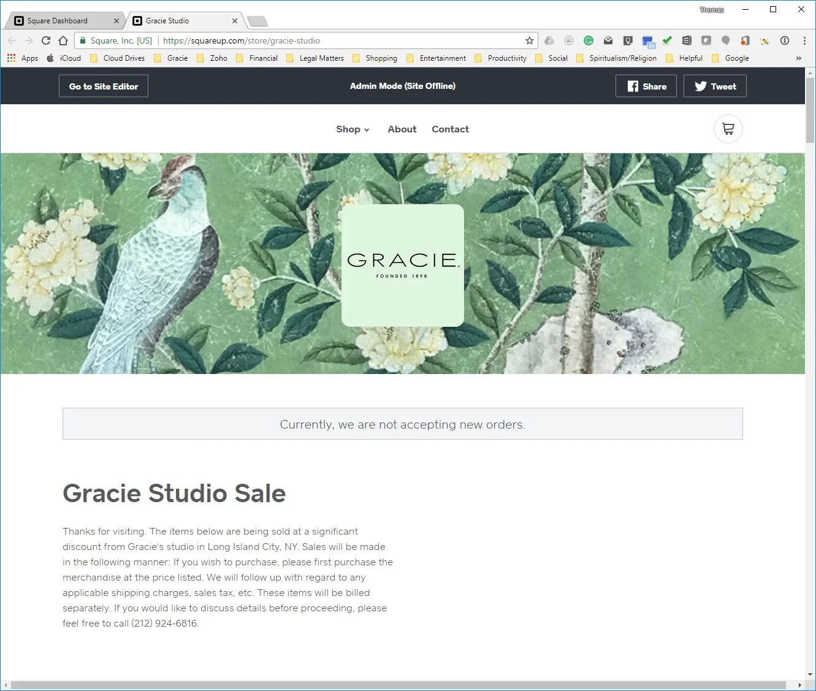Open the Shopping bookmark folder
The image size is (816, 691).
click(375, 58)
